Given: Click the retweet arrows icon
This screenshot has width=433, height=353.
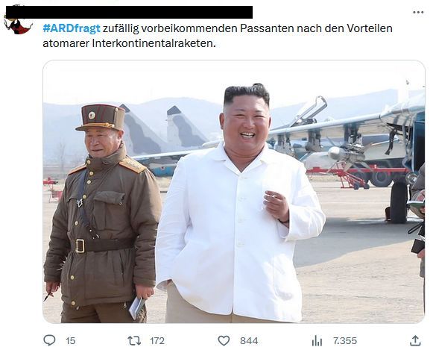Looking at the screenshot, I should pyautogui.click(x=134, y=340).
